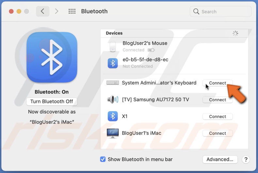This screenshot has width=258, height=173.
Task: Click the mouse Connected status text
Action: (134, 50)
